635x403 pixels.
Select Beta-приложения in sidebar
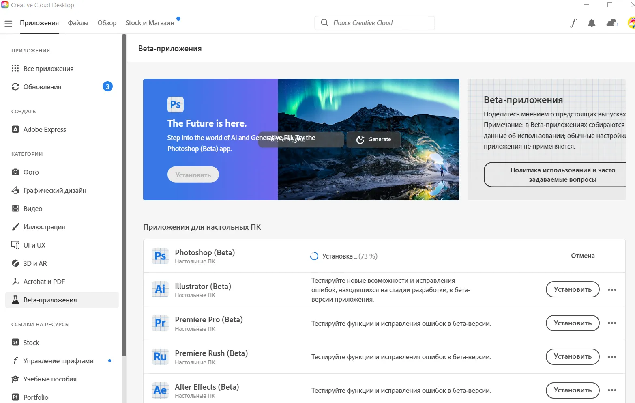62,300
